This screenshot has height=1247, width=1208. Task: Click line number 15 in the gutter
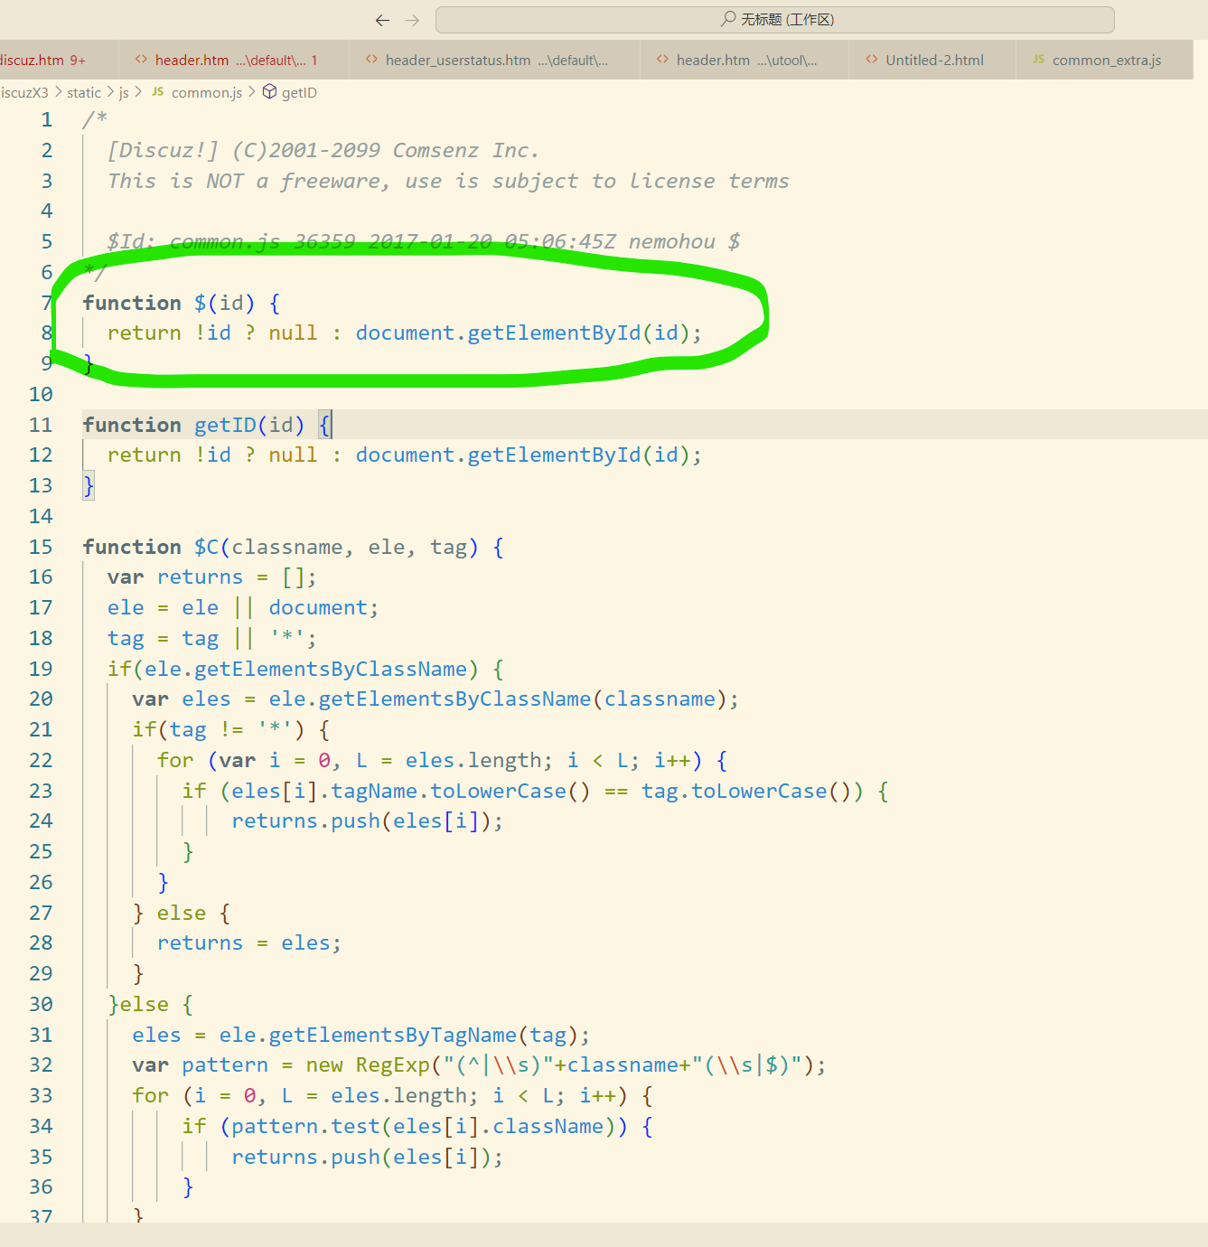coord(41,547)
